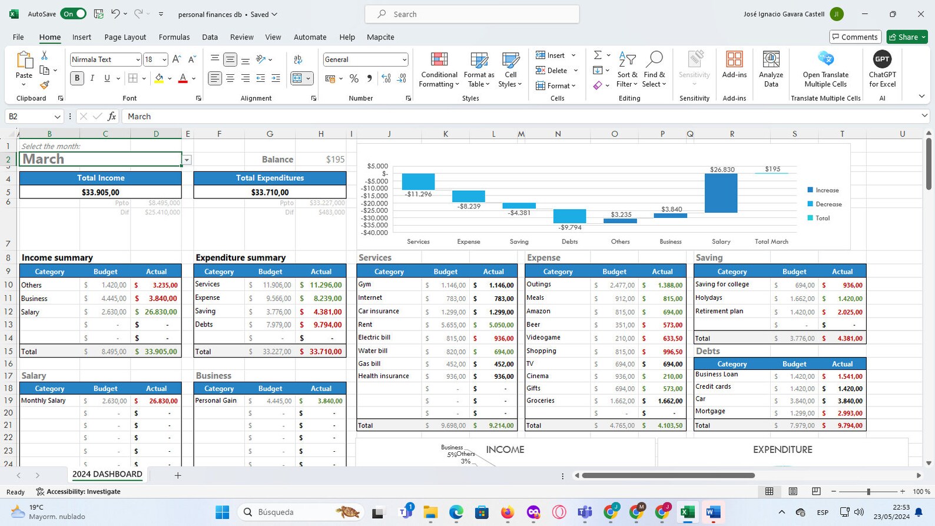This screenshot has height=526, width=935.
Task: Click the Windows Start button
Action: [x=222, y=512]
